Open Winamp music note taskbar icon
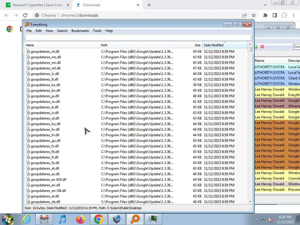300x225 pixels. coord(62,219)
